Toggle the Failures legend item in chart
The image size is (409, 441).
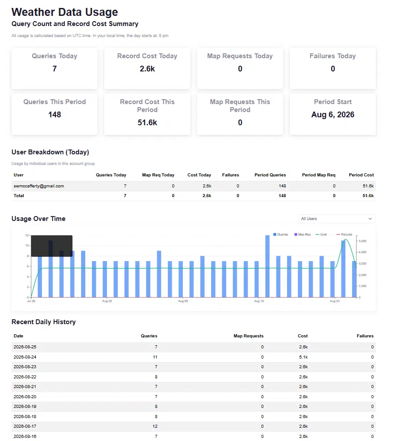(x=344, y=235)
